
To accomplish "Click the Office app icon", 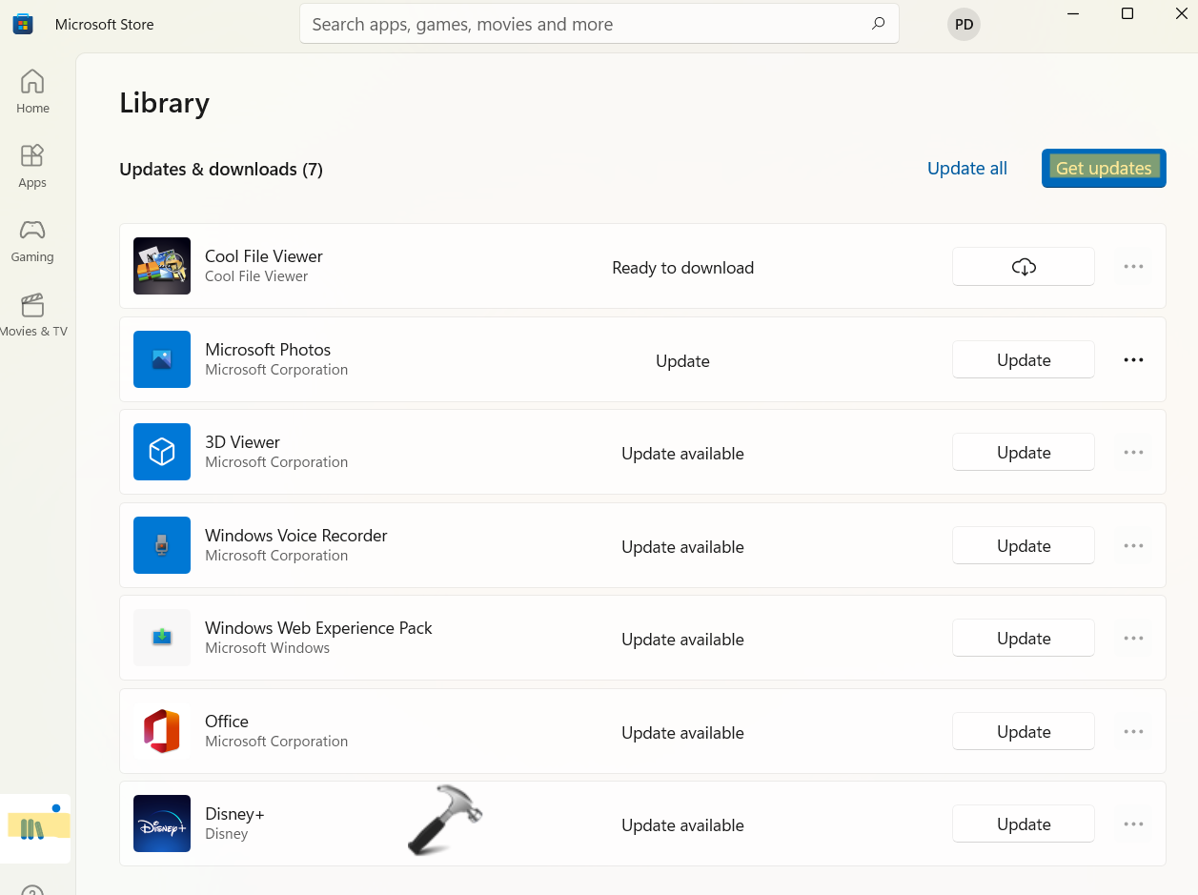I will (x=162, y=731).
